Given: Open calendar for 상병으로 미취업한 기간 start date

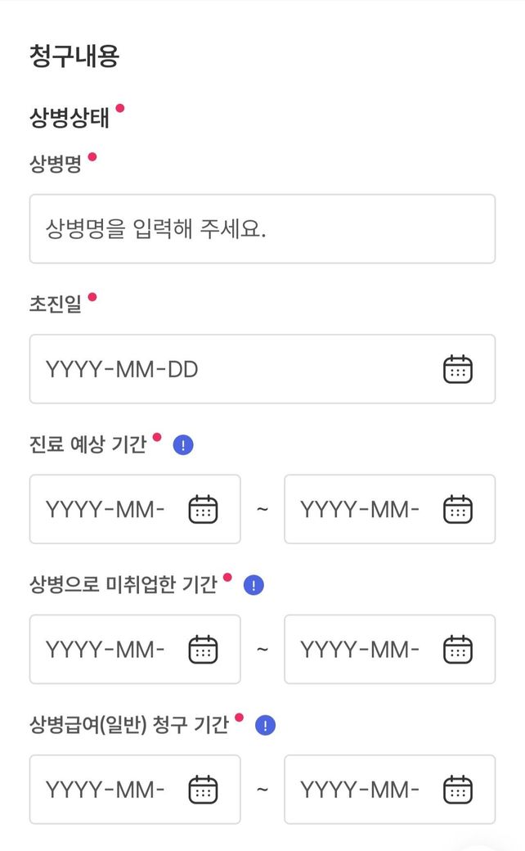Looking at the screenshot, I should click(203, 650).
